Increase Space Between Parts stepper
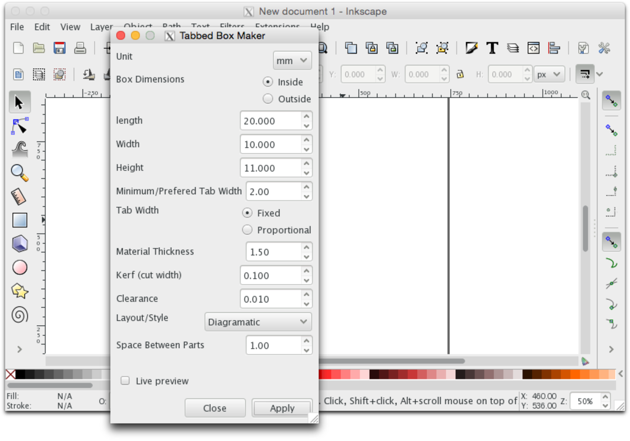630x441 pixels. coord(306,341)
